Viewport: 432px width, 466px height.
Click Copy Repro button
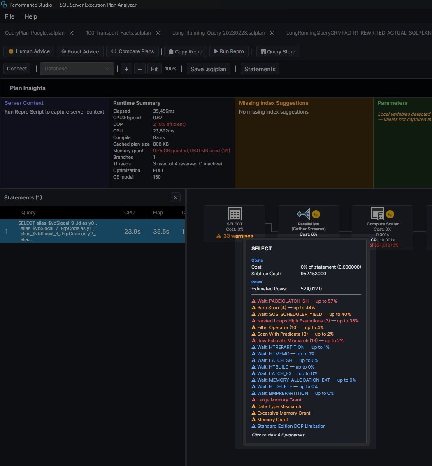click(186, 51)
